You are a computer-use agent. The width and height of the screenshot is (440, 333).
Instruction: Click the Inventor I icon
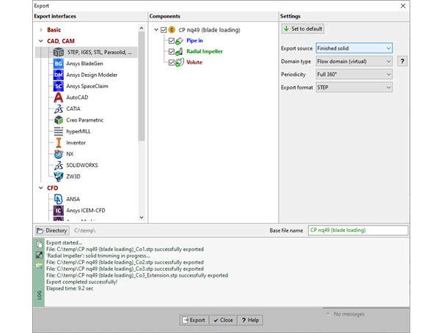click(59, 143)
